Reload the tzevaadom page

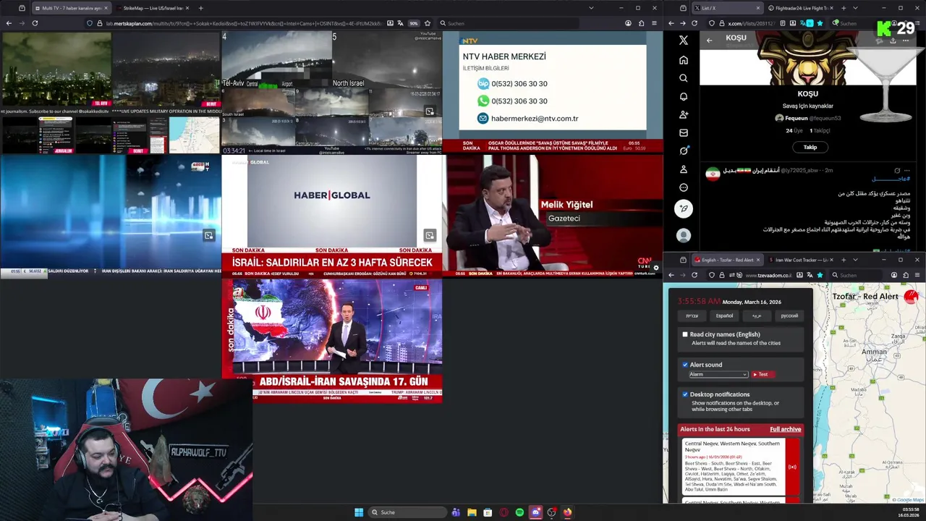click(x=694, y=275)
